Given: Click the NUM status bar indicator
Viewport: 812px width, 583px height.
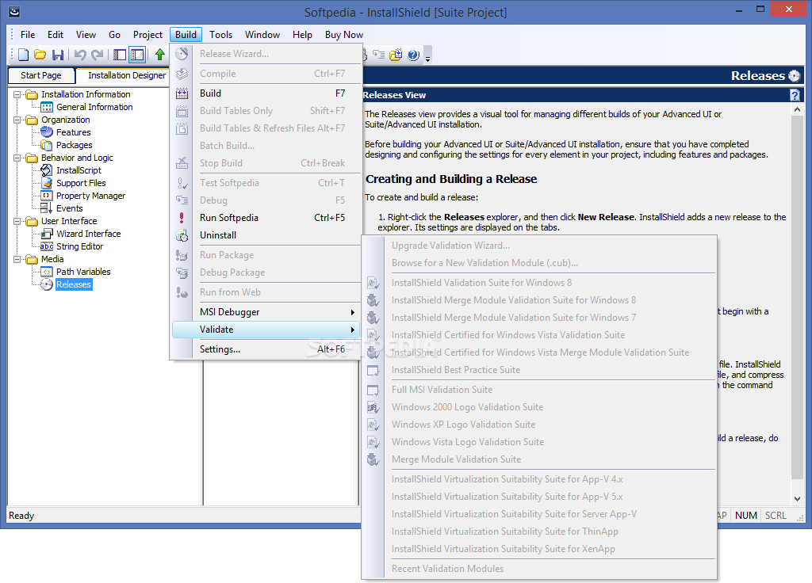Looking at the screenshot, I should (x=745, y=516).
